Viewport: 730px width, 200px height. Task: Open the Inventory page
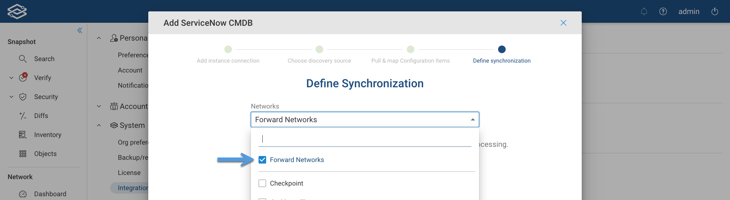[48, 135]
